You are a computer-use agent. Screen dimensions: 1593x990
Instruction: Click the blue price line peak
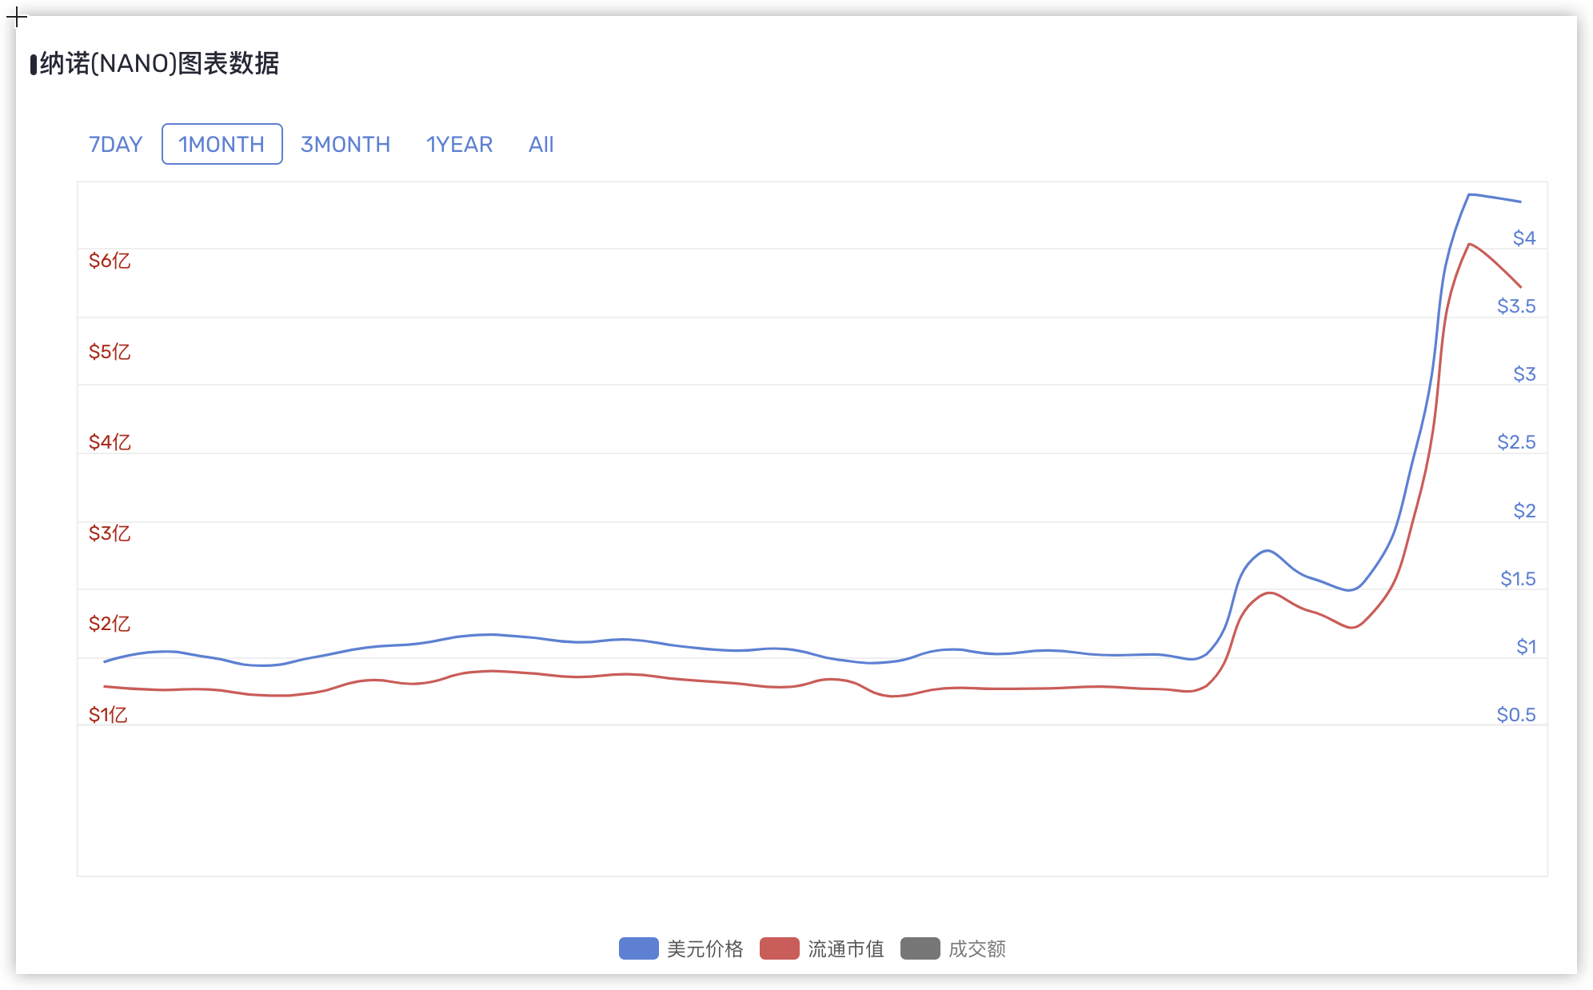[x=1469, y=194]
